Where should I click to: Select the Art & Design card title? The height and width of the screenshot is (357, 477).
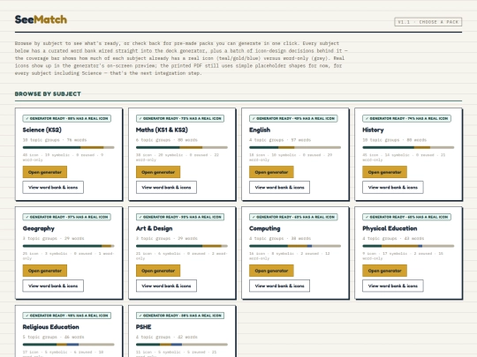coord(155,228)
